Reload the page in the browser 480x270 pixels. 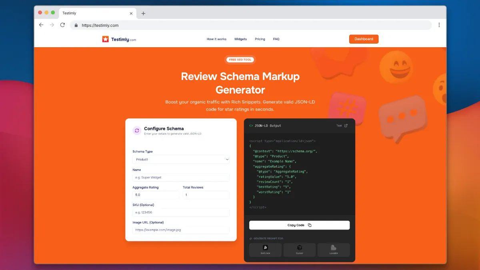click(62, 25)
